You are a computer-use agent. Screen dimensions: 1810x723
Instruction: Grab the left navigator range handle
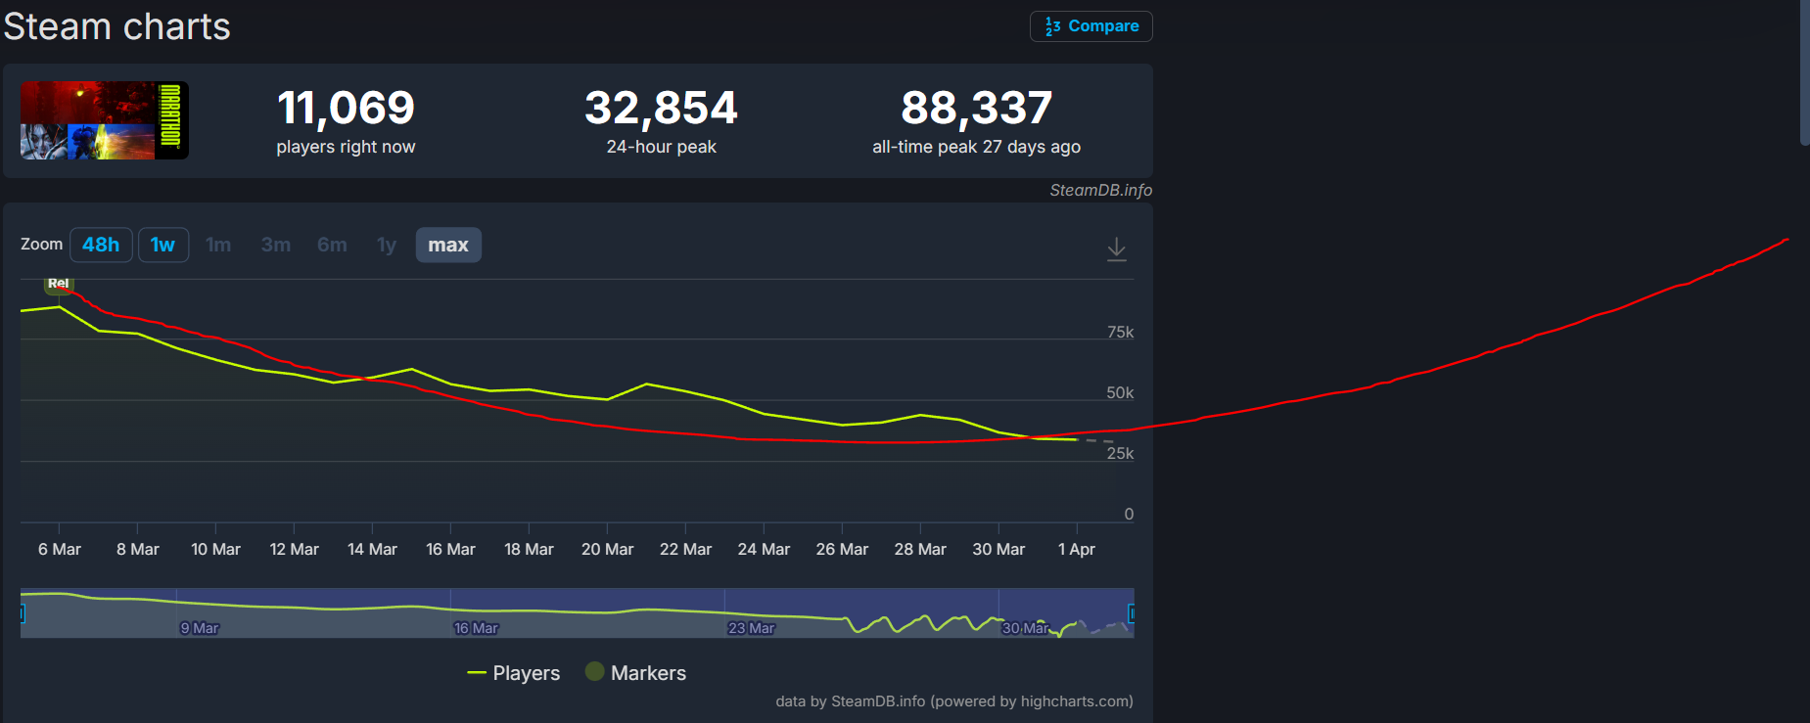22,613
